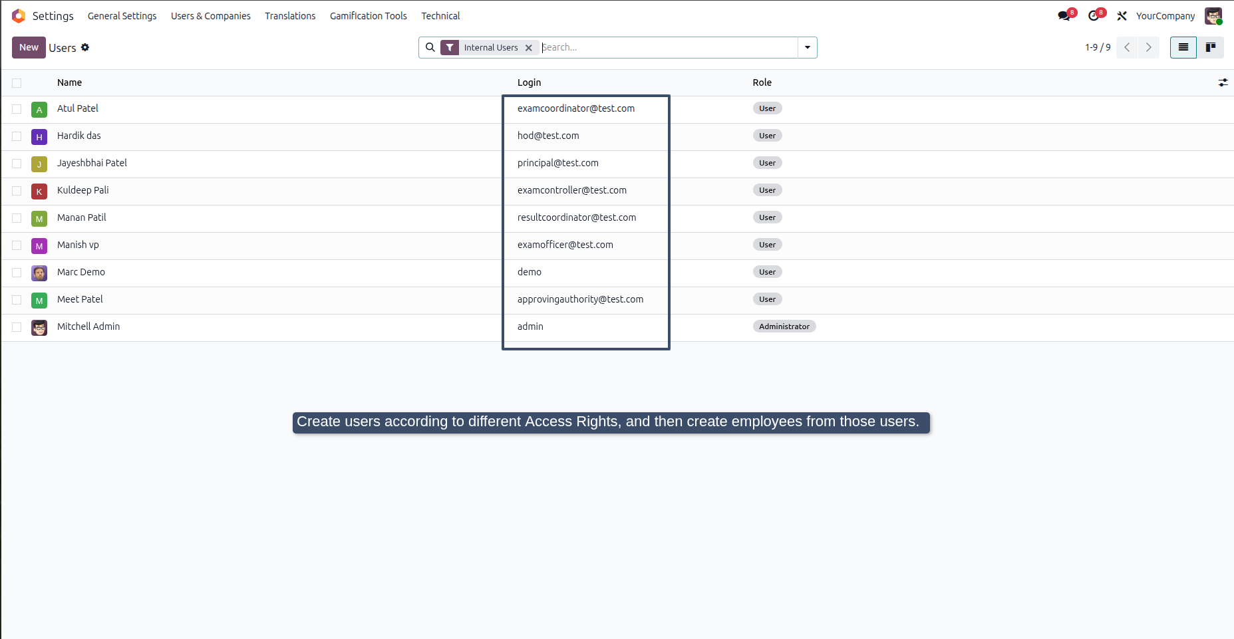Click the New button
Image resolution: width=1234 pixels, height=639 pixels.
[29, 47]
